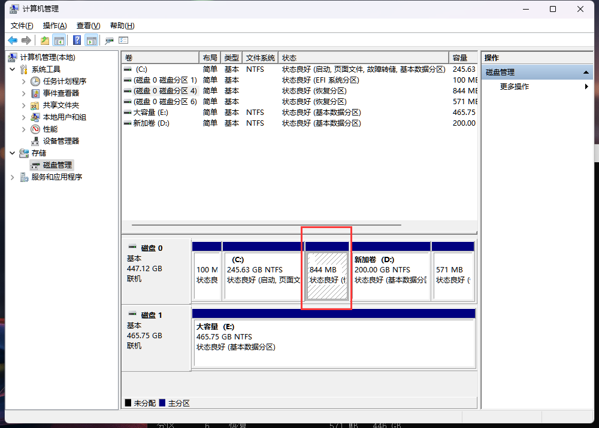
Task: Select the 任务计划程序 clock icon
Action: pos(35,81)
